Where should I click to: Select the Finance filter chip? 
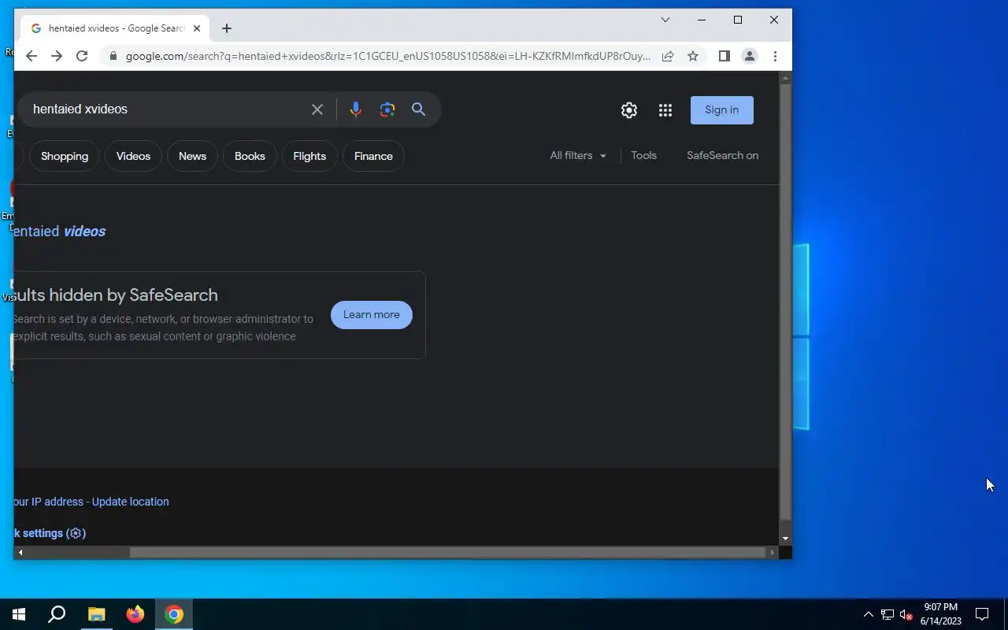pyautogui.click(x=373, y=156)
